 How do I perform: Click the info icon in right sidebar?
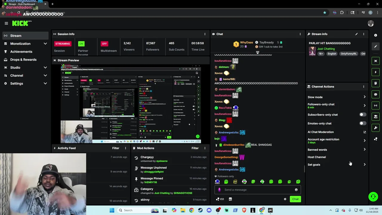[375, 35]
